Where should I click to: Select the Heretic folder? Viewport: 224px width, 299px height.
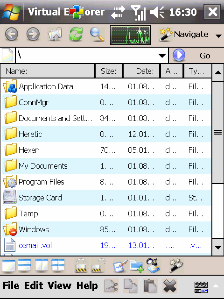tap(107, 134)
